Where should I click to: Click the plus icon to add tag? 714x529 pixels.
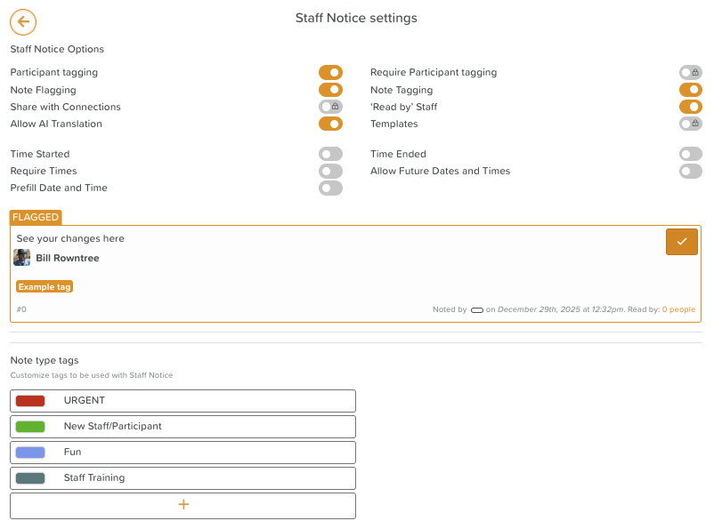183,505
